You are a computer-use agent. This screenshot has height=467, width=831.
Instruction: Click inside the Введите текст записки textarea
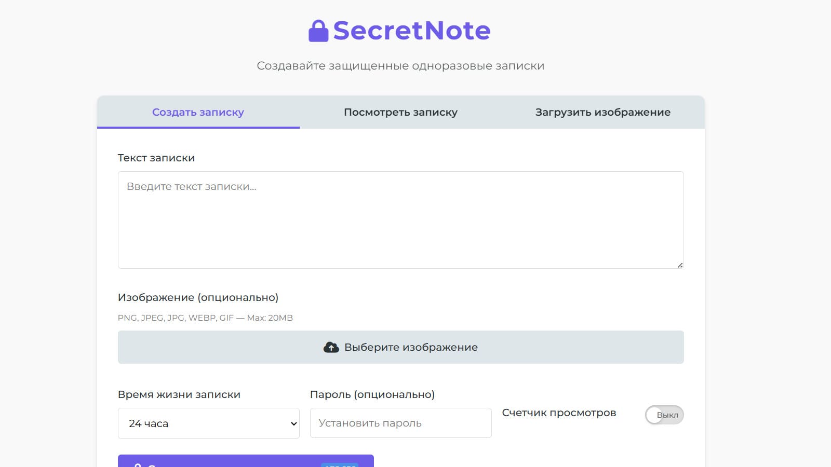[400, 218]
